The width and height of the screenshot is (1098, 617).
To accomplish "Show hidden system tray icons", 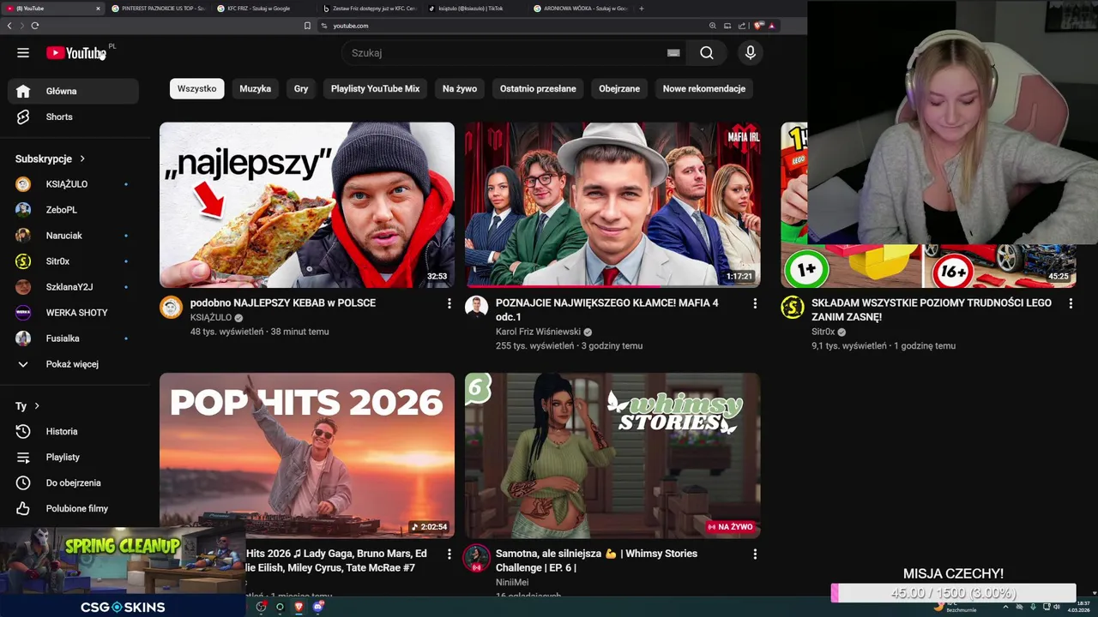I will (x=1005, y=607).
